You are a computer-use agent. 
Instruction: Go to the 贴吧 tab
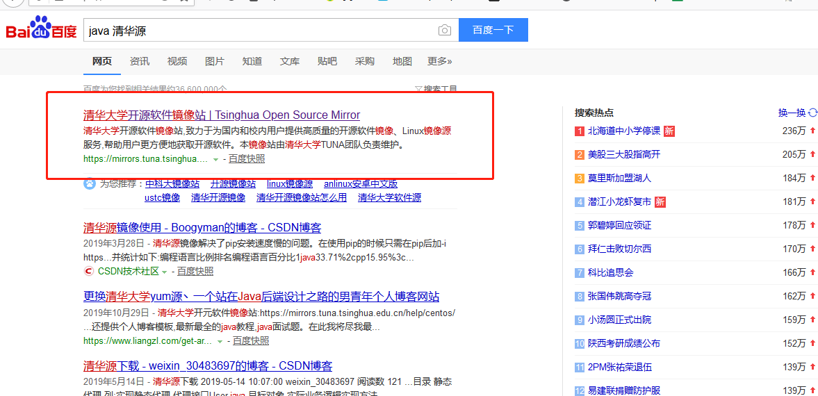327,62
